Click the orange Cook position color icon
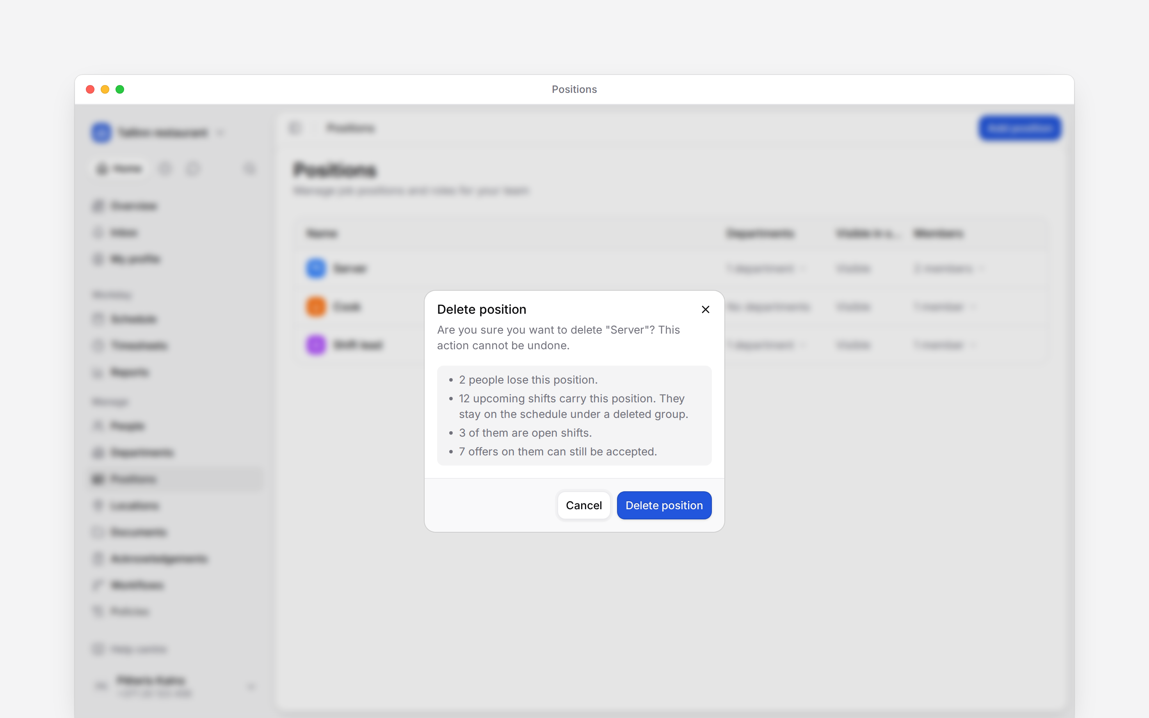Viewport: 1149px width, 718px height. pos(316,307)
